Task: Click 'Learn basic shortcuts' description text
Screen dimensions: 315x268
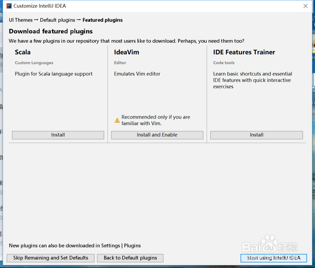Action: pos(253,80)
